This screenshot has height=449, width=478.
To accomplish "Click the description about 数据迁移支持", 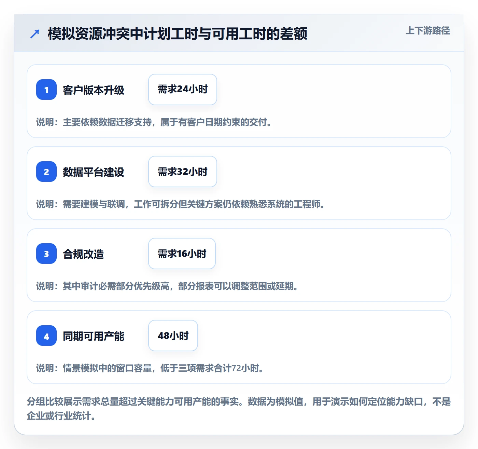I will (x=154, y=122).
